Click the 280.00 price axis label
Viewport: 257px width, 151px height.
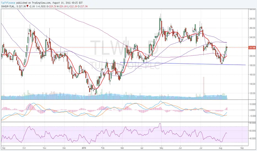tap(252, 19)
